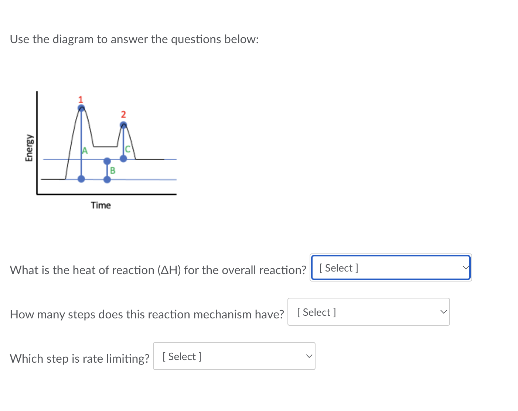Viewport: 518px width, 411px height.
Task: Click the chevron arrow of heat of reaction dropdown
Action: point(466,267)
